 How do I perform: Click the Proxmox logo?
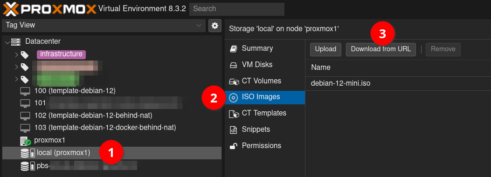[x=50, y=9]
